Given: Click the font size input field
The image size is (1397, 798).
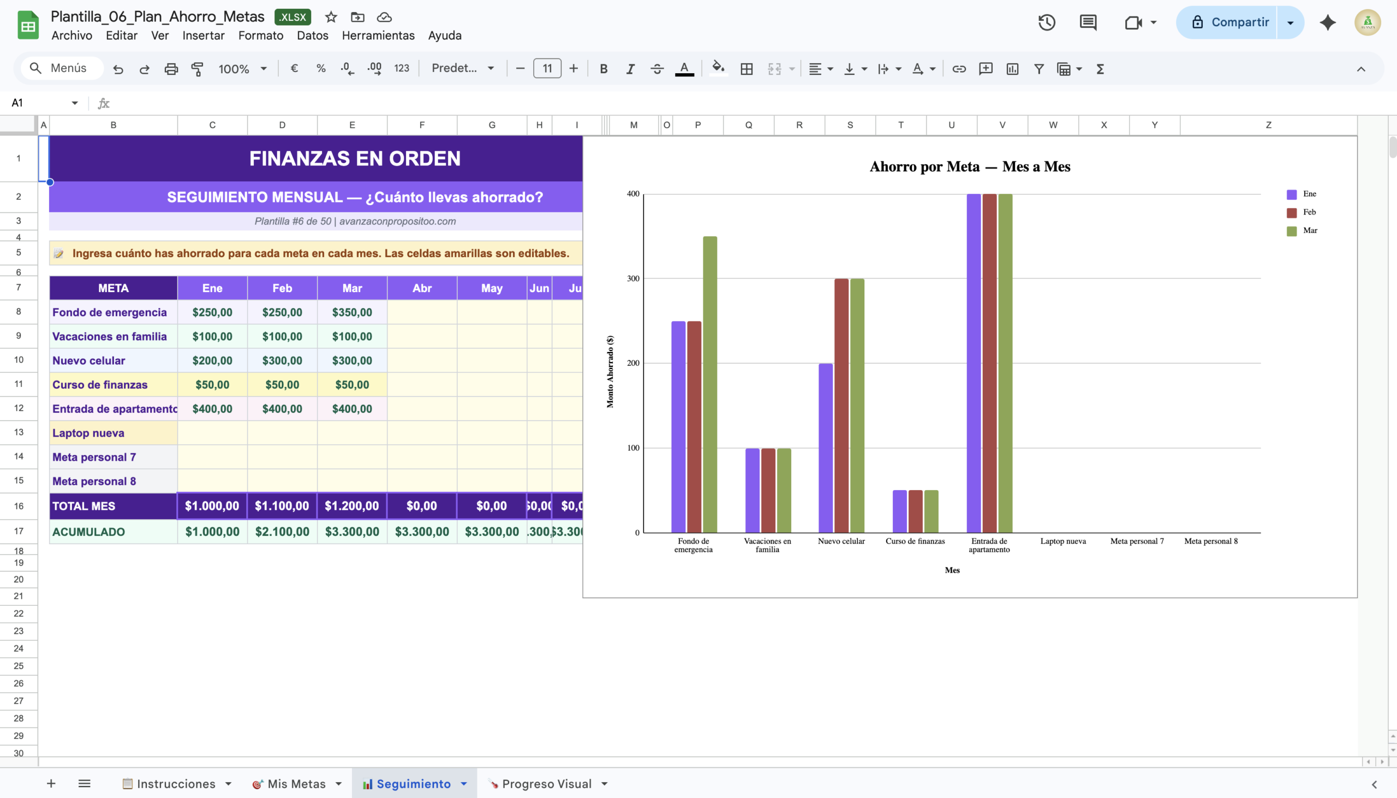Looking at the screenshot, I should coord(547,69).
